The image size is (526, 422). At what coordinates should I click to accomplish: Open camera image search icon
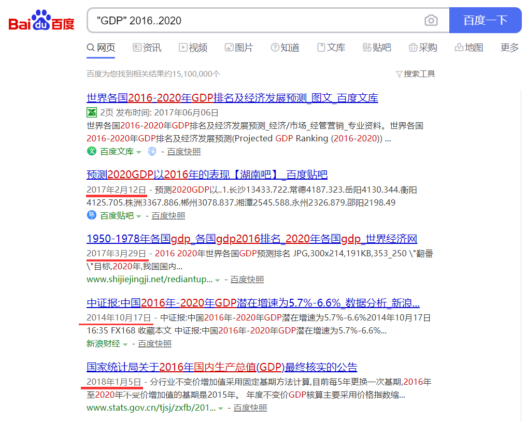pyautogui.click(x=431, y=20)
